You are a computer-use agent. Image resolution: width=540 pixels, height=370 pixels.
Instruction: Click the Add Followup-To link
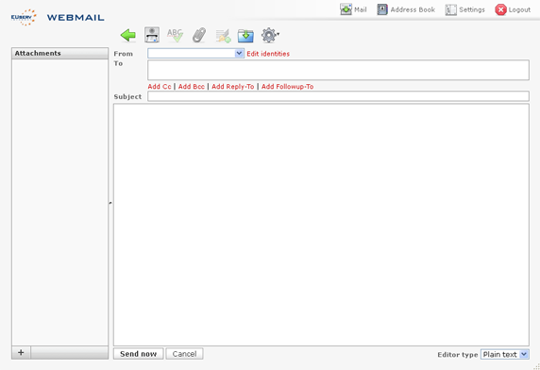pyautogui.click(x=287, y=87)
